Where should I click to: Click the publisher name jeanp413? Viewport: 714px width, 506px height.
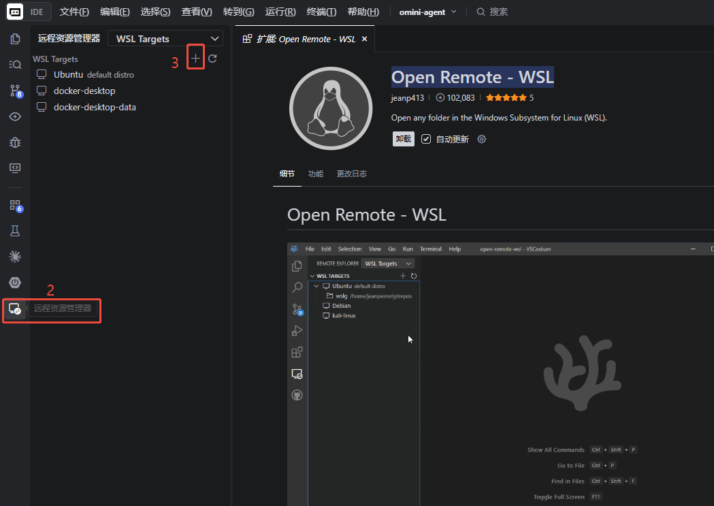408,97
